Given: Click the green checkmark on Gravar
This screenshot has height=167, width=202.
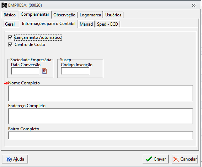Looking at the screenshot, I should click(x=149, y=159).
